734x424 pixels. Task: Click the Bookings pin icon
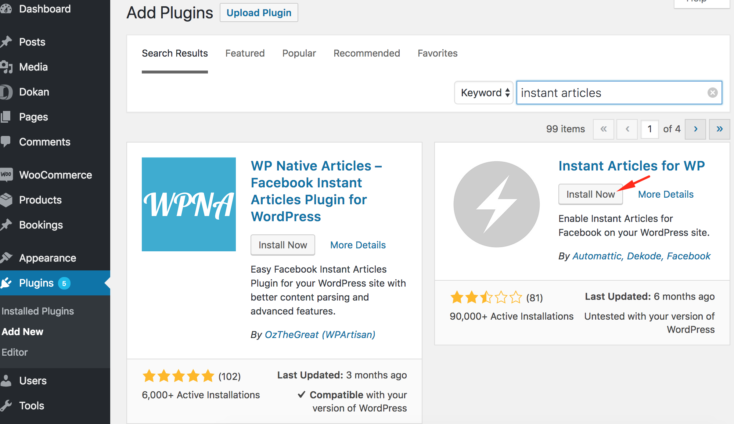(x=6, y=224)
